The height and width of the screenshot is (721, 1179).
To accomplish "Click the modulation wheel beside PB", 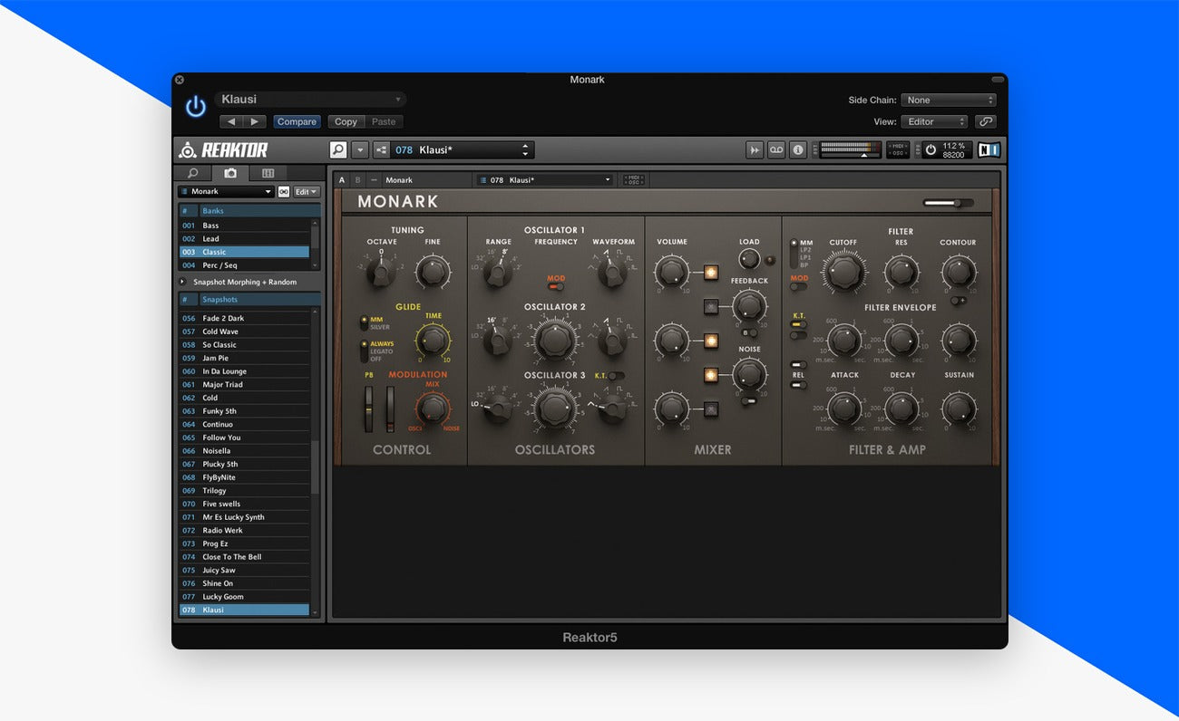I will pyautogui.click(x=390, y=409).
